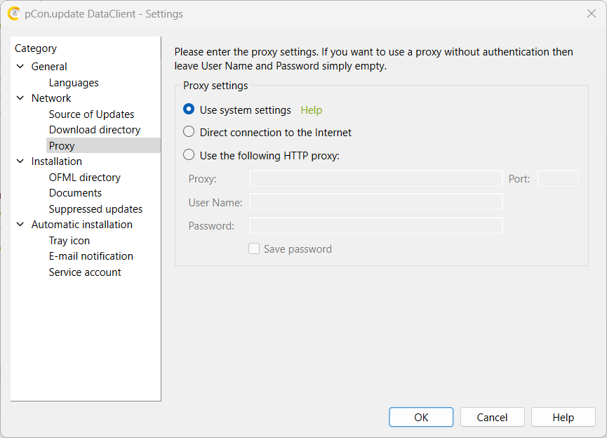
Task: Collapse the General category
Action: tap(20, 67)
